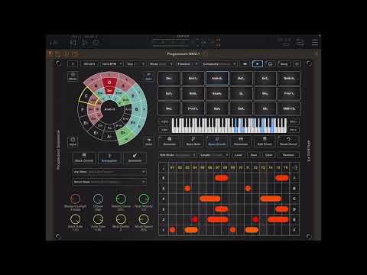Click the blue-highlighted chord pad

tap(217, 78)
